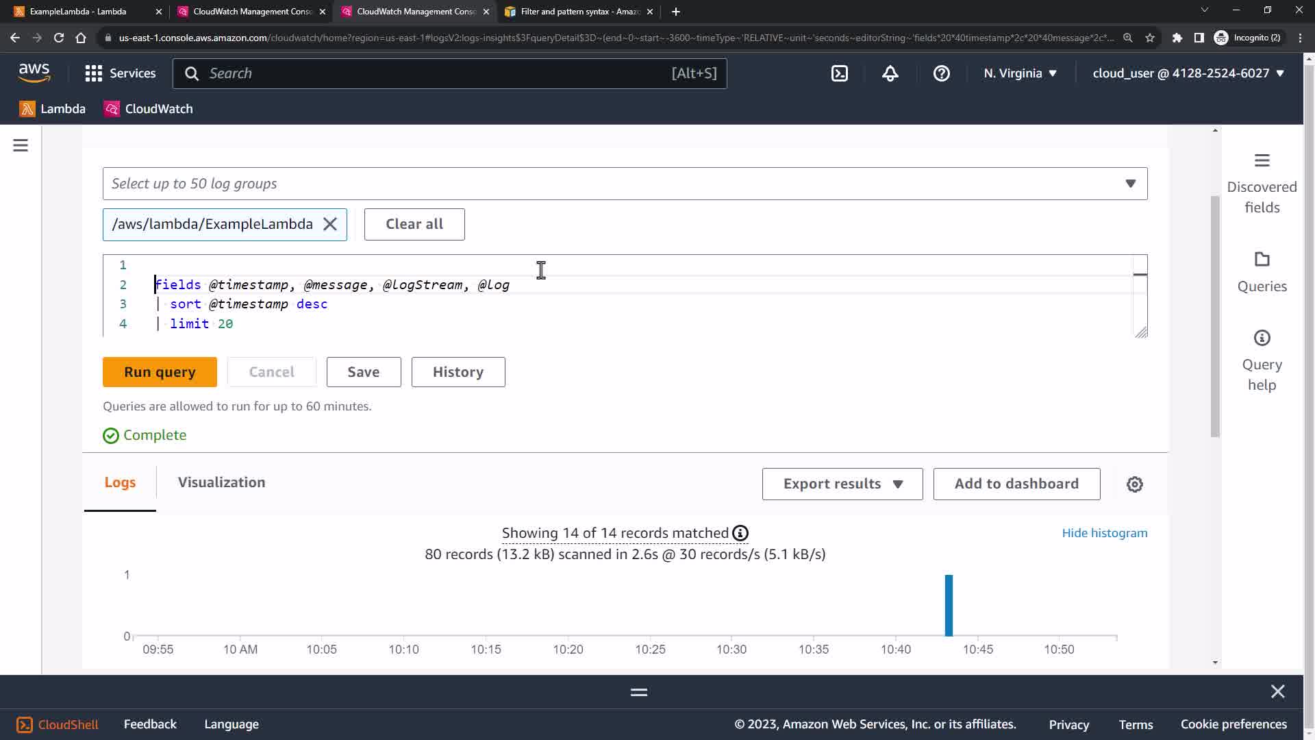This screenshot has height=740, width=1315.
Task: Open the Queries folder panel
Action: tap(1261, 272)
